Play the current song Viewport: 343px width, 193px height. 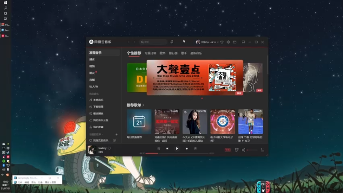pyautogui.click(x=177, y=148)
